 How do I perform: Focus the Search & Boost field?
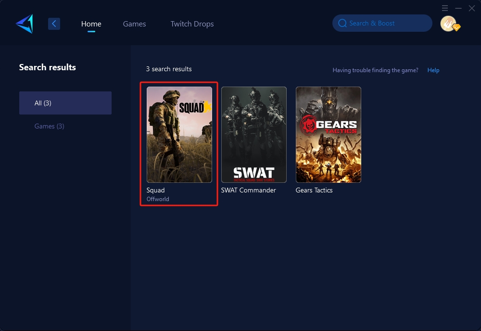(382, 23)
